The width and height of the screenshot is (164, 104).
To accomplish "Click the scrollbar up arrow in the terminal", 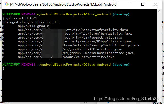I will point(159,11).
